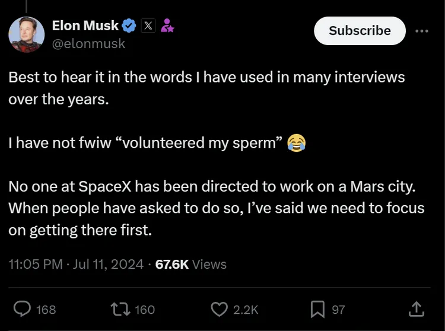View the 67.6K Views analytics
The width and height of the screenshot is (445, 331).
pyautogui.click(x=190, y=264)
